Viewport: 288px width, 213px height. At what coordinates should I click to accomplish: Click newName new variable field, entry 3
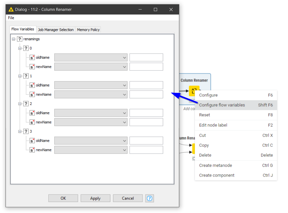pyautogui.click(x=146, y=150)
